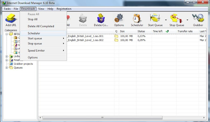
Task: Click queue folder icon for iso.001 row
Action: (x=116, y=36)
